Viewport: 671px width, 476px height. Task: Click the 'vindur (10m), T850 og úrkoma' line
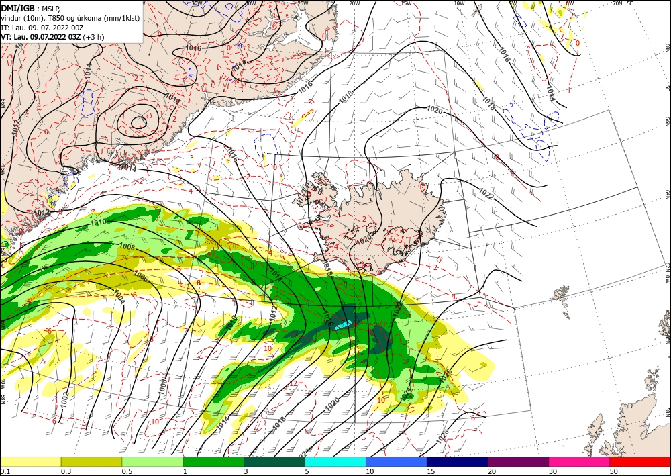(x=70, y=18)
